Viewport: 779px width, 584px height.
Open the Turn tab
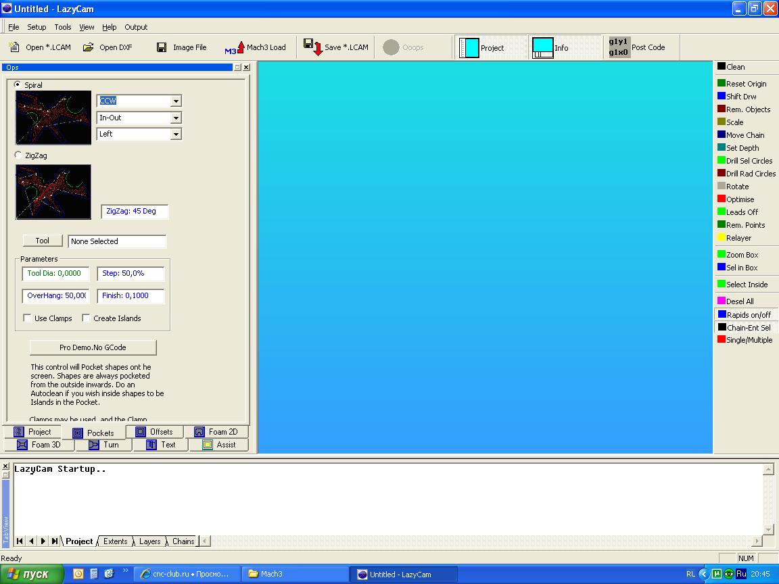coord(103,445)
